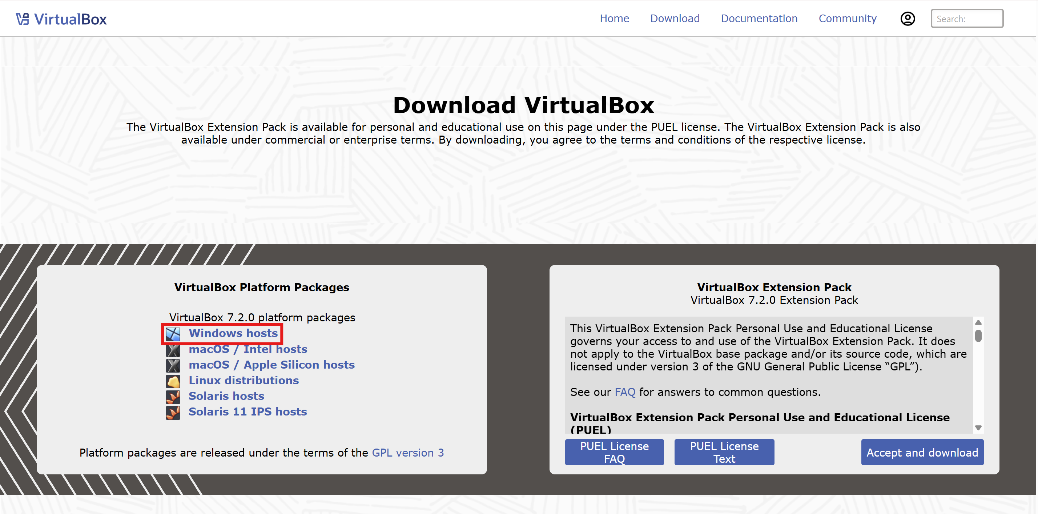Image resolution: width=1038 pixels, height=514 pixels.
Task: Click the macOS Apple Silicon icon
Action: [x=173, y=365]
